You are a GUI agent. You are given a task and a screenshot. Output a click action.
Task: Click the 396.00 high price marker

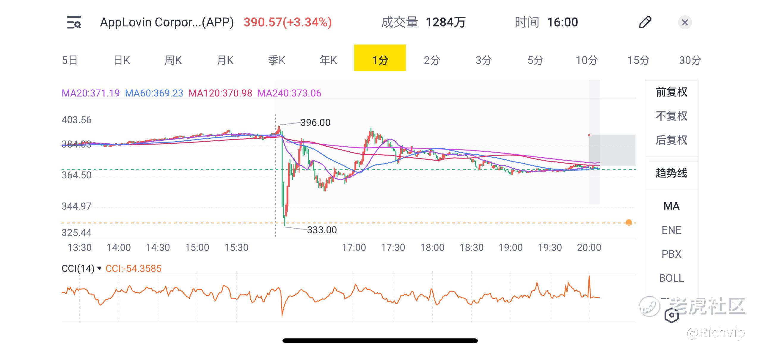[315, 123]
